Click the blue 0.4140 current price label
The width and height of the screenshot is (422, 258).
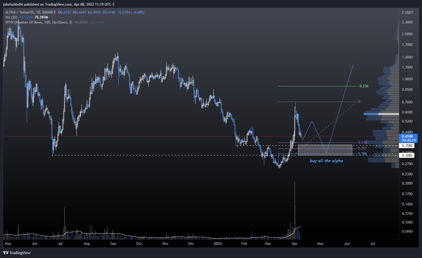(x=407, y=136)
